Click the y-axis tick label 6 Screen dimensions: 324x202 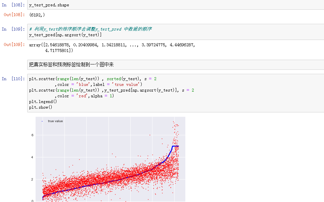click(32, 135)
